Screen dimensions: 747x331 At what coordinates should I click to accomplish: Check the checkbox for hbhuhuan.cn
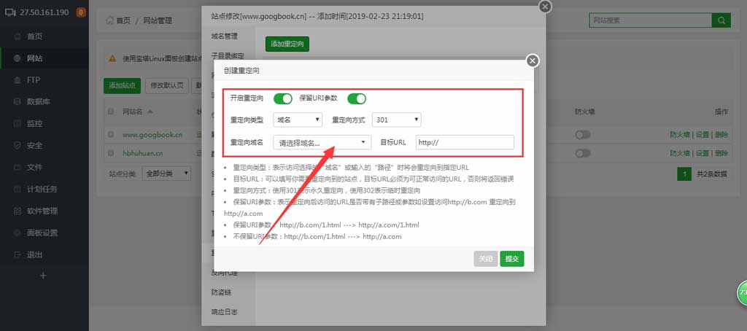[111, 153]
